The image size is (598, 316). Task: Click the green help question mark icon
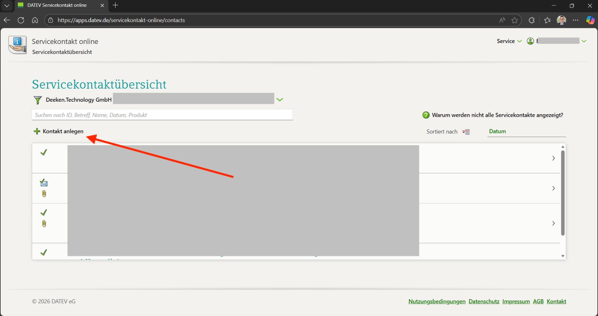click(426, 115)
